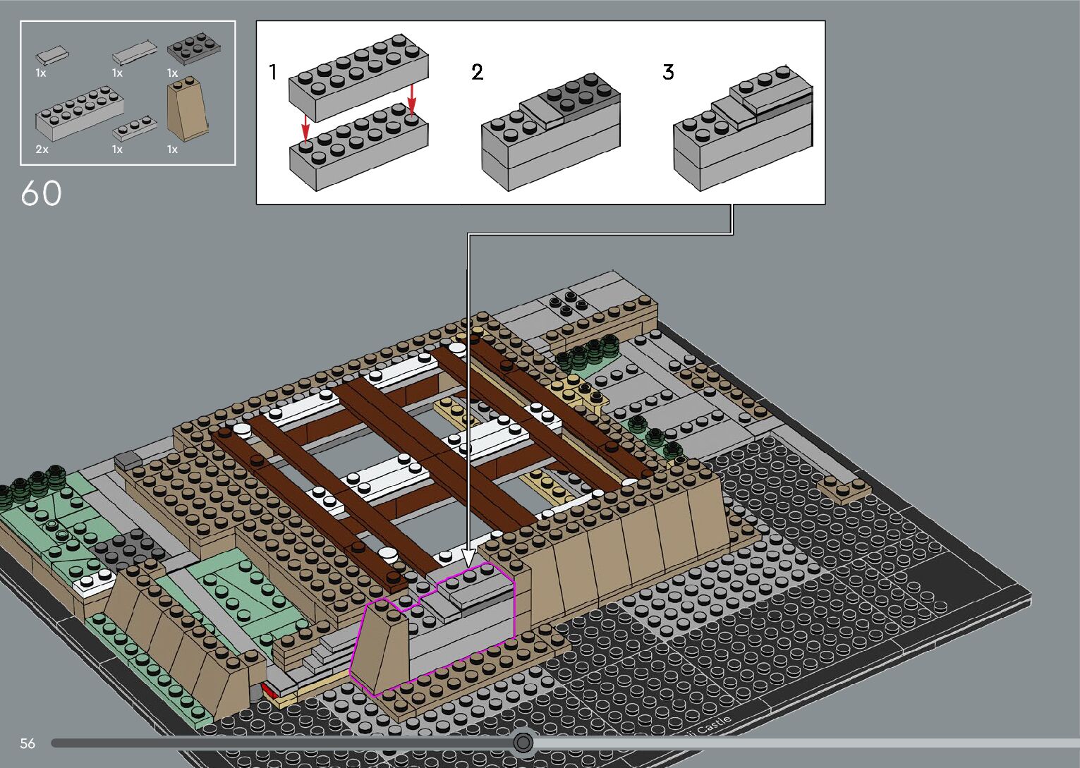View sub-step 2 assembly illustration
The image size is (1080, 768).
550,132
